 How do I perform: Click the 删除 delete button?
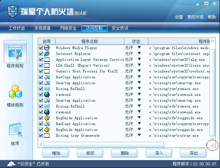[x=124, y=153]
